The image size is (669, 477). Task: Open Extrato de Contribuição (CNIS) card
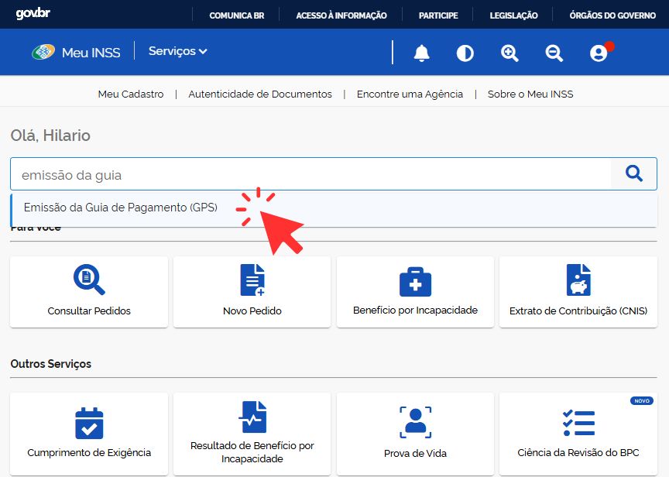(578, 292)
